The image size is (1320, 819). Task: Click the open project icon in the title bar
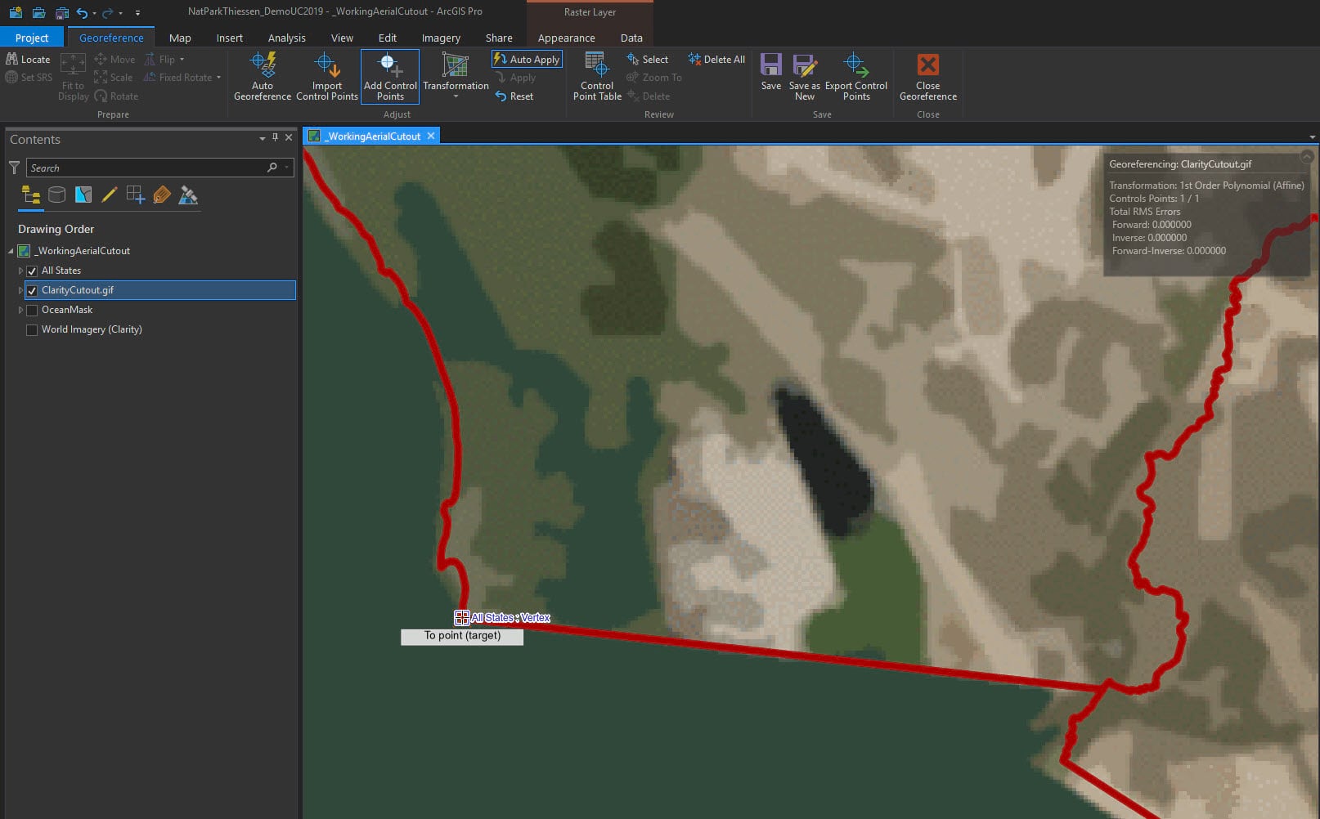[x=38, y=12]
